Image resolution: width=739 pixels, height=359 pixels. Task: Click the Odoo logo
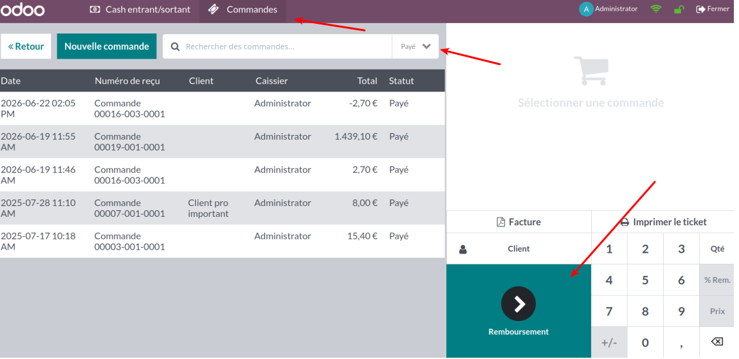pyautogui.click(x=22, y=10)
